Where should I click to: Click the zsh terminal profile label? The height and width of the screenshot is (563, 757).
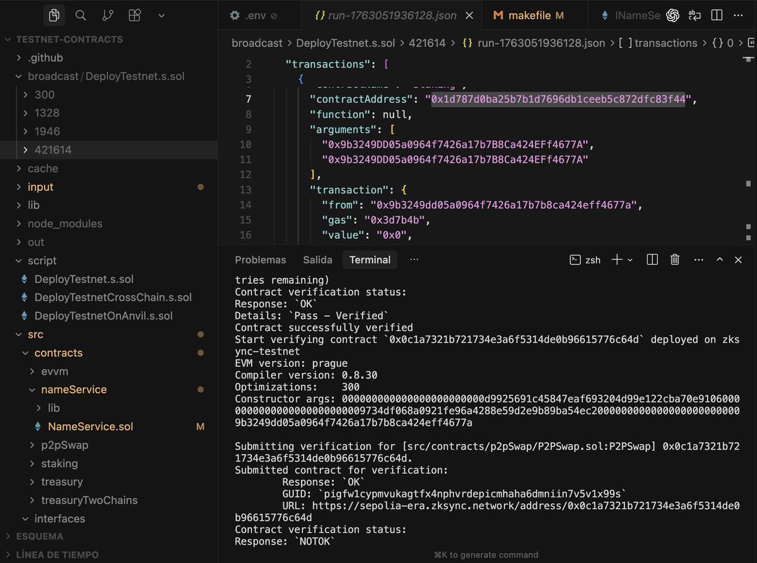click(x=586, y=260)
